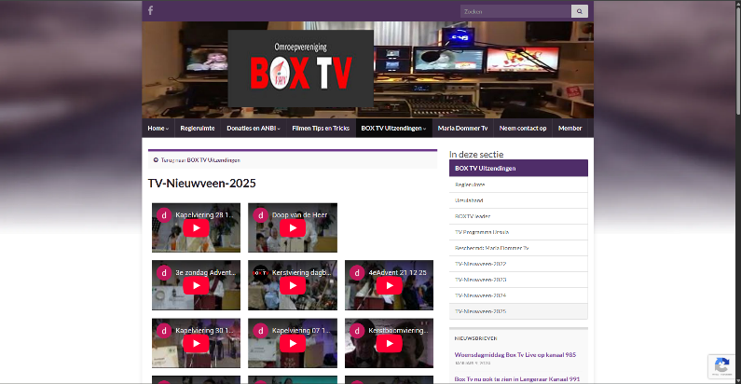Viewport: 741px width, 384px height.
Task: Start the 4eAdvent 21 12 25 video
Action: [x=389, y=286]
